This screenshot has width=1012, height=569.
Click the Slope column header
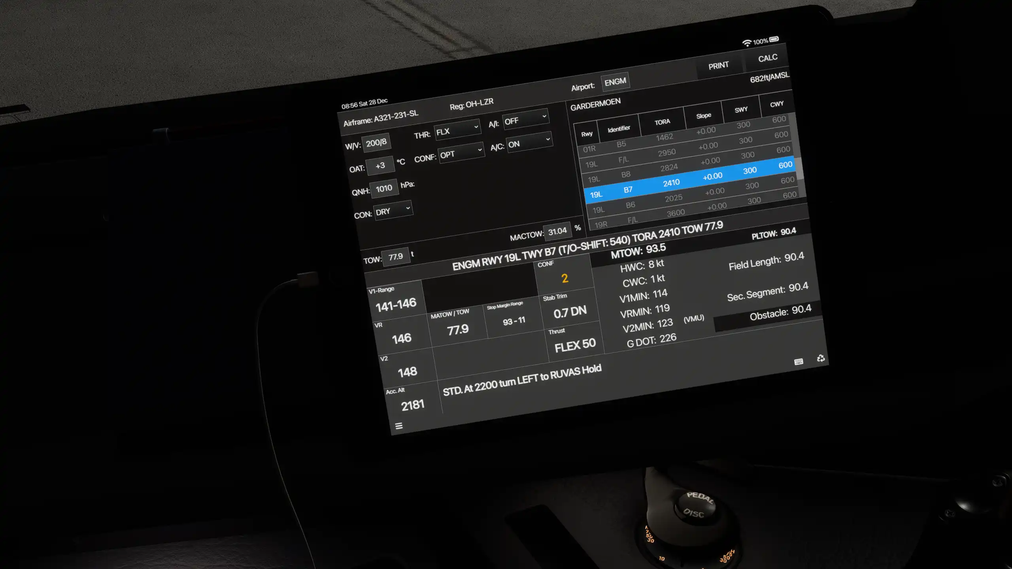[x=704, y=115]
